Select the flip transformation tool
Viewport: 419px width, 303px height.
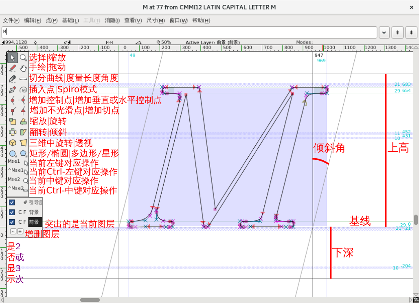click(x=13, y=132)
